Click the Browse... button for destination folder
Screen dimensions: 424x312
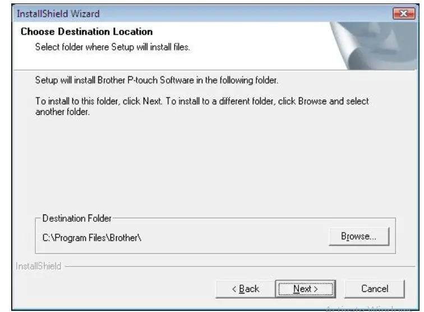pos(359,236)
